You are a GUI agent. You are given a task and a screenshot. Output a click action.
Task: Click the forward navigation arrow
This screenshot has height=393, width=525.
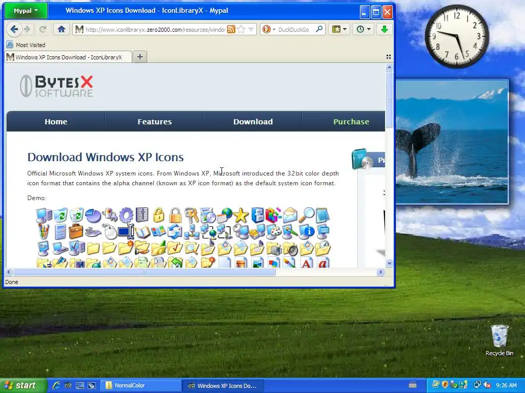pos(28,29)
